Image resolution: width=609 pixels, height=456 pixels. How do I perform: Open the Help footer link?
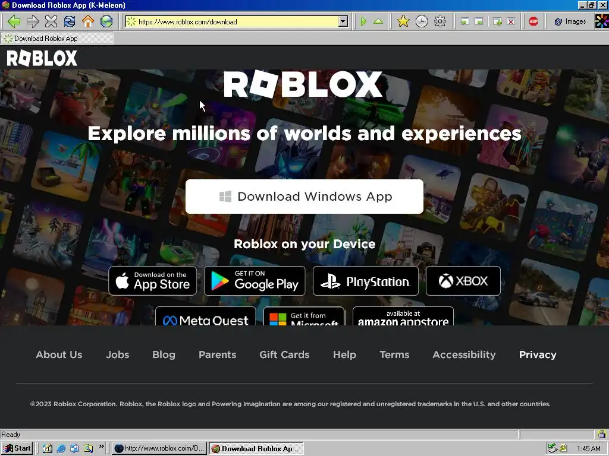344,354
